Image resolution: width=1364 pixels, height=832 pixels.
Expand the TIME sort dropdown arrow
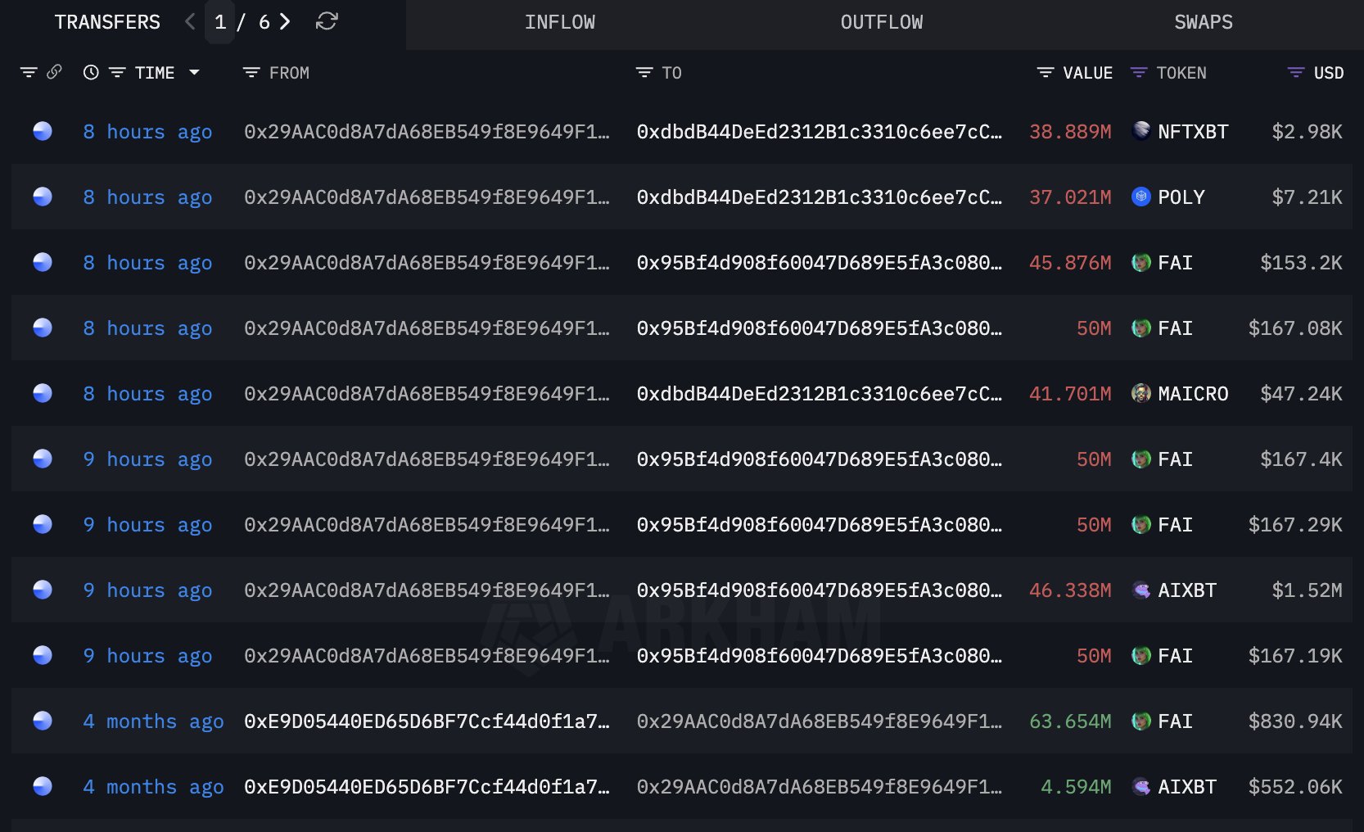[194, 73]
